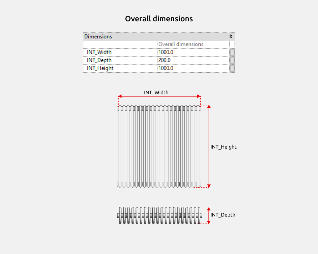Click the INT_Width label above the radiator
The image size is (318, 254).
coord(156,93)
